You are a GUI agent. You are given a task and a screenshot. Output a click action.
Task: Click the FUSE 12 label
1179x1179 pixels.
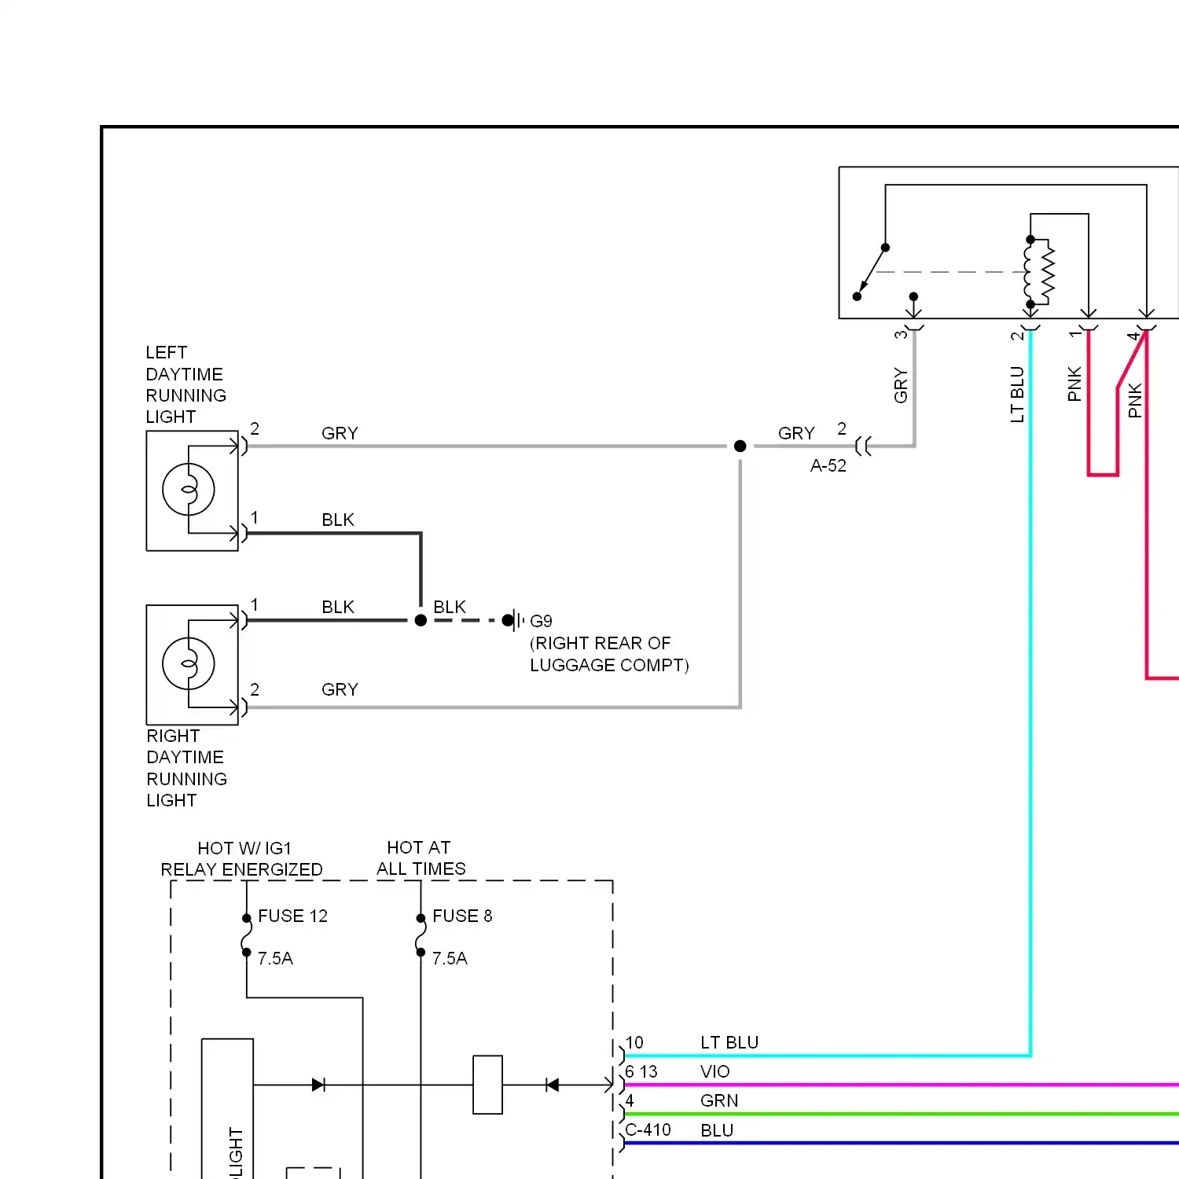292,916
